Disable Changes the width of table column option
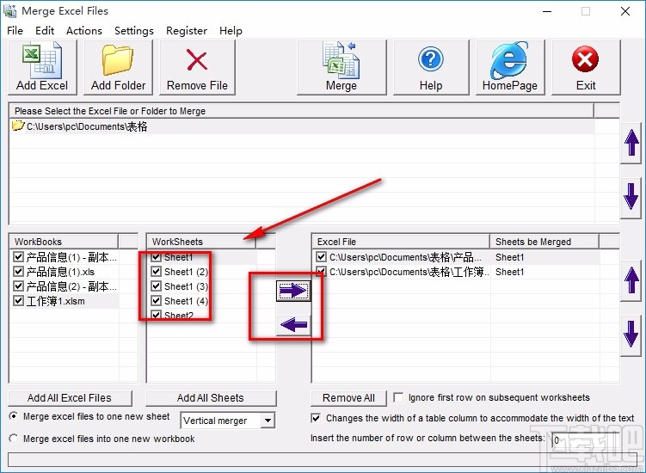This screenshot has height=473, width=646. pyautogui.click(x=316, y=418)
